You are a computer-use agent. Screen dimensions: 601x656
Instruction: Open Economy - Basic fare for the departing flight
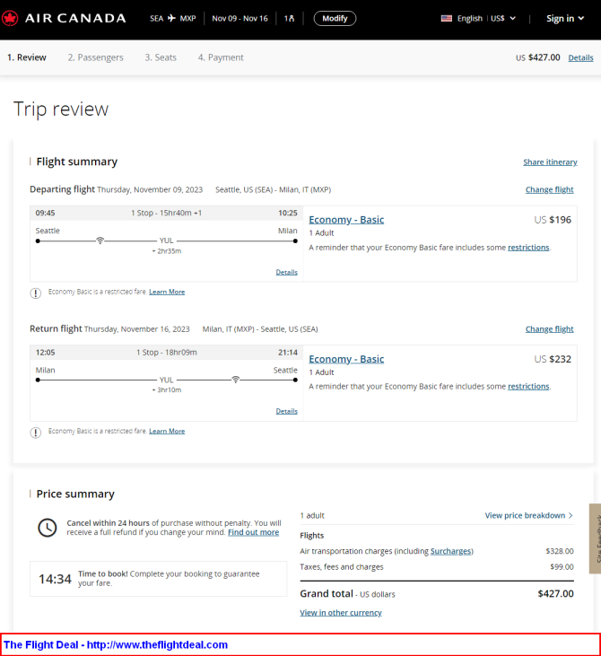pyautogui.click(x=346, y=220)
